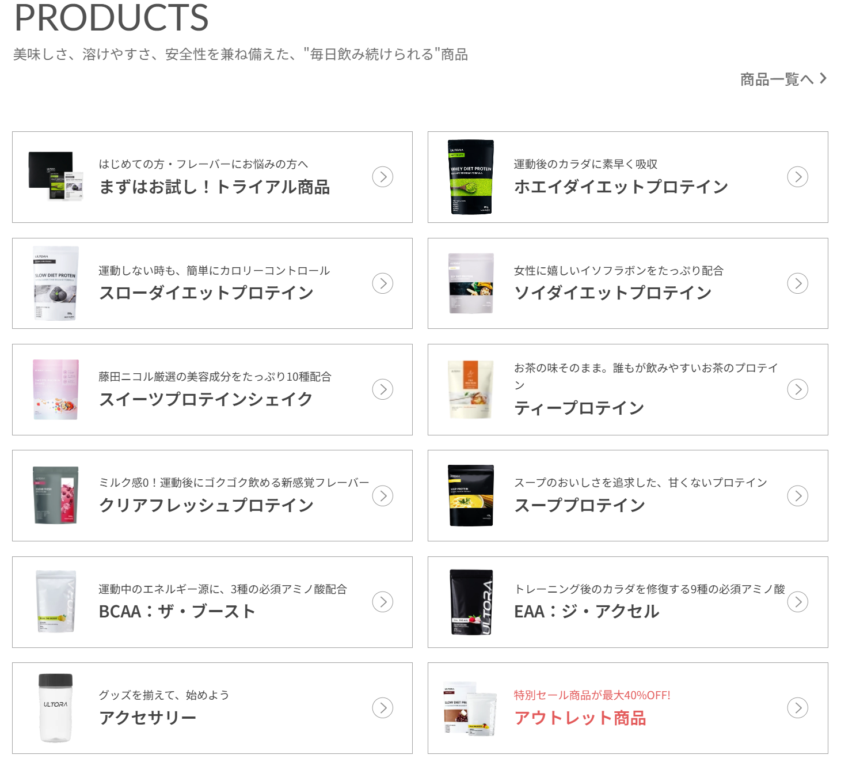The image size is (841, 762).
Task: Click the green whey diet protein package image
Action: click(471, 177)
